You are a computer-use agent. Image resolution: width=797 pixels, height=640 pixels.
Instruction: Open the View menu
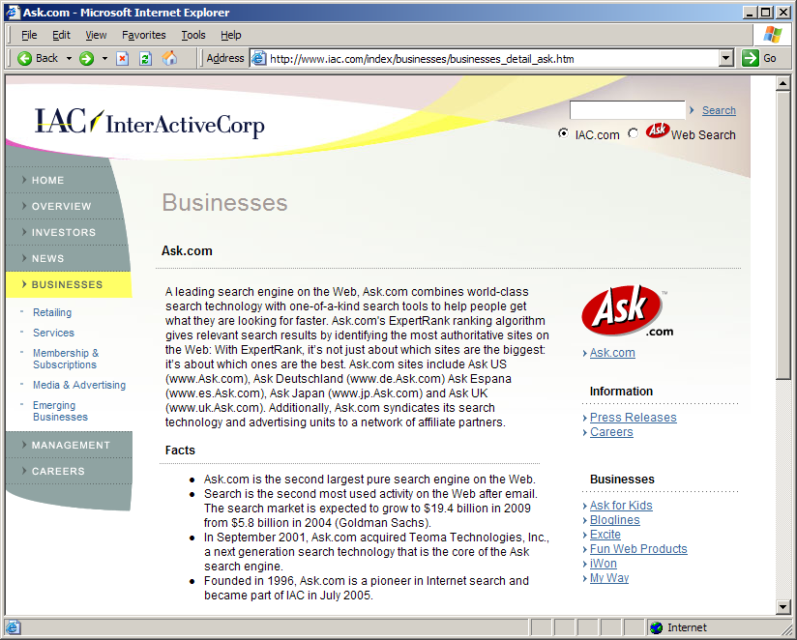pyautogui.click(x=96, y=35)
